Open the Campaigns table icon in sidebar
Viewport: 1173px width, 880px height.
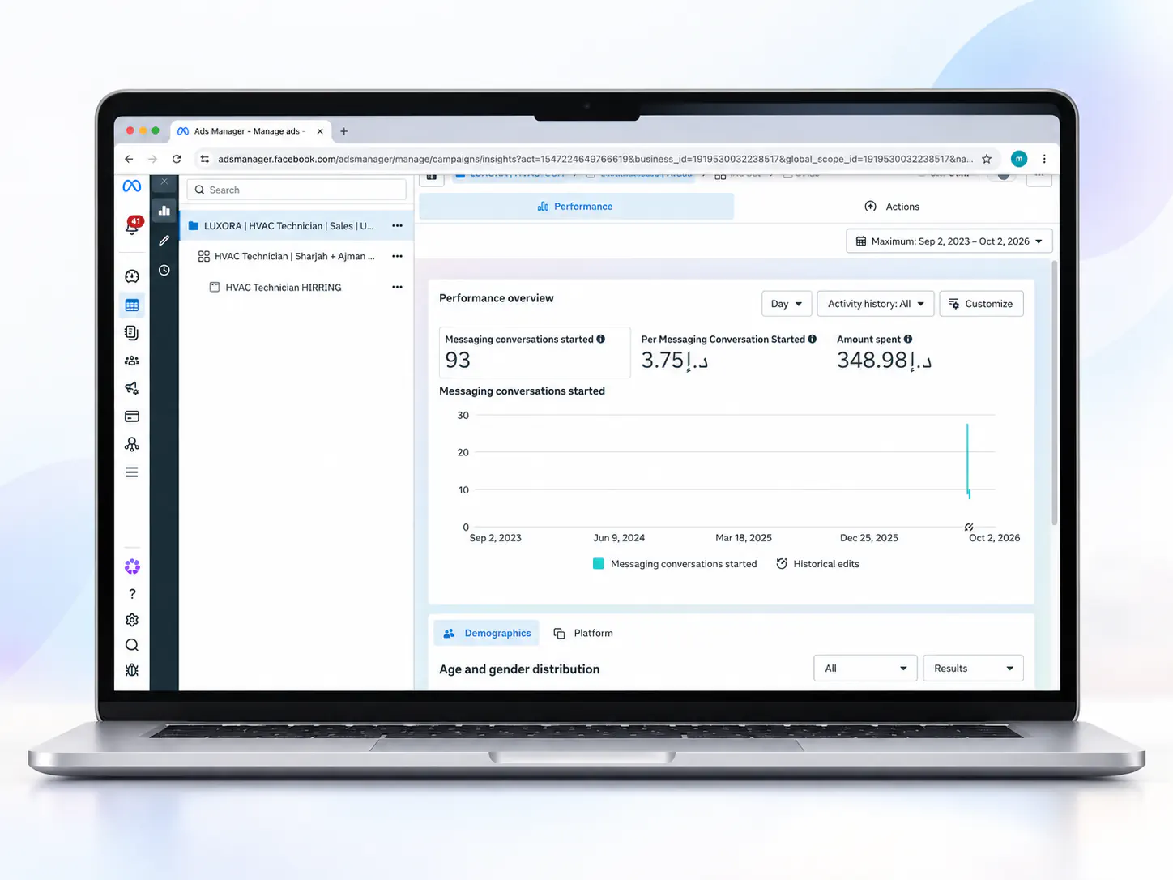132,305
